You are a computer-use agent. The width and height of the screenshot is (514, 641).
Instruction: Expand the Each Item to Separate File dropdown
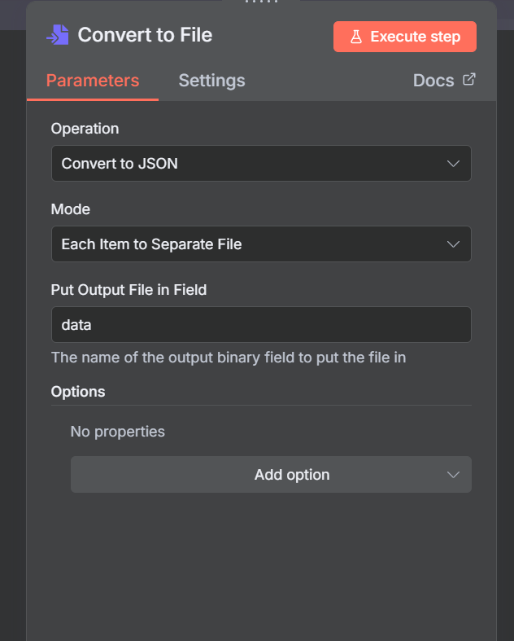click(260, 244)
